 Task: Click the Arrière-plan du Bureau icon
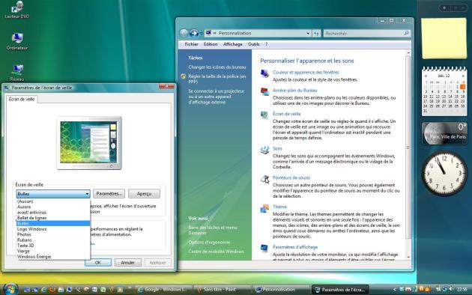[x=264, y=91]
